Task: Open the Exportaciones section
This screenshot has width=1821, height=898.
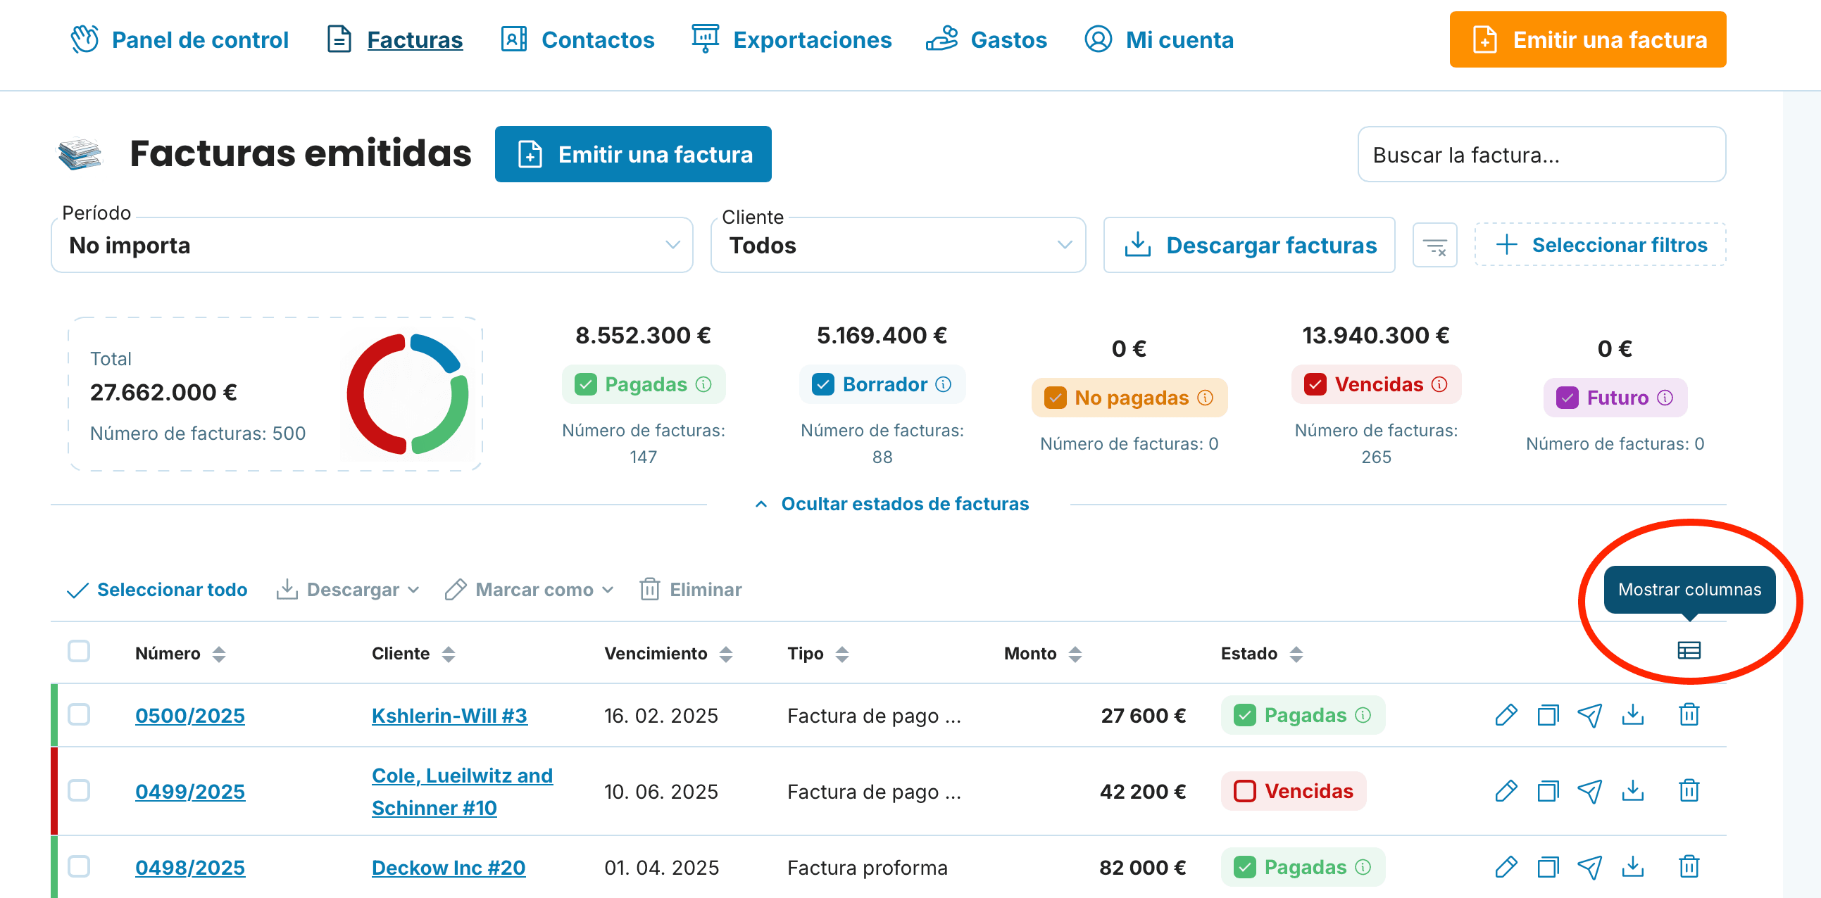Action: click(x=791, y=39)
